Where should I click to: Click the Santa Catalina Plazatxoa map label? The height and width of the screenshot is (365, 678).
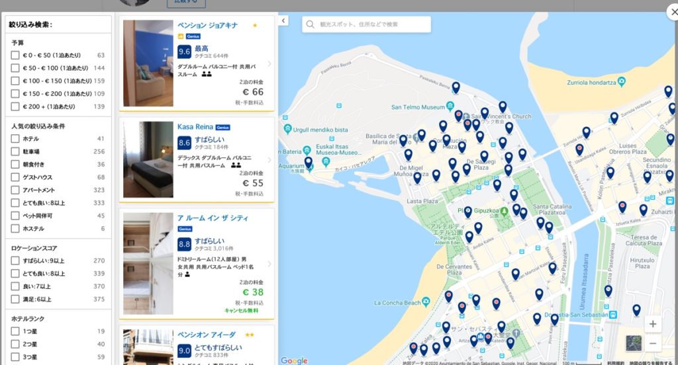coord(552,210)
